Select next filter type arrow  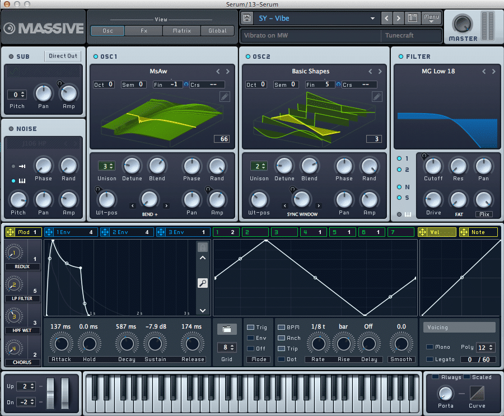494,71
